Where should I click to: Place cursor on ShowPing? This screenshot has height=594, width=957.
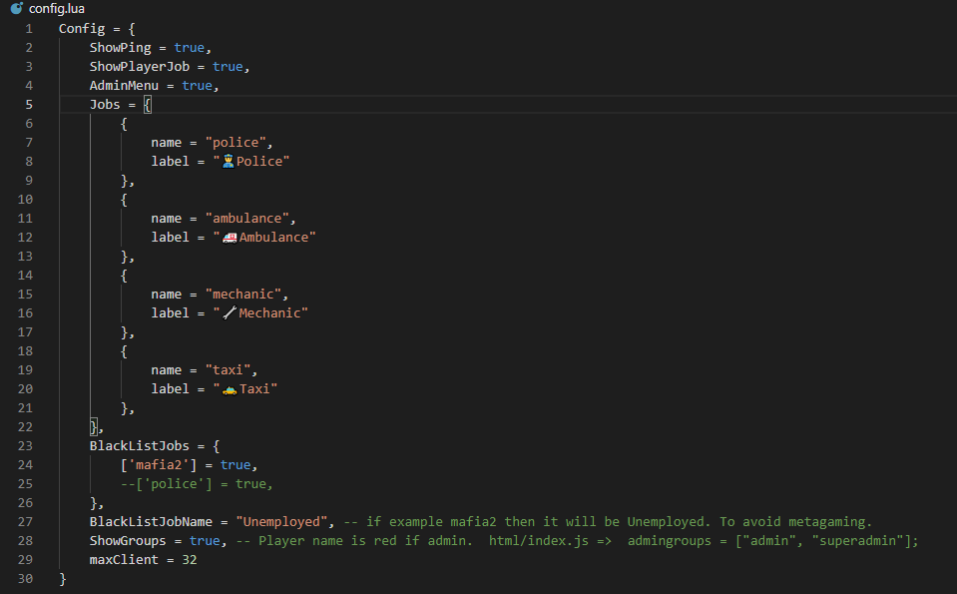(x=120, y=48)
